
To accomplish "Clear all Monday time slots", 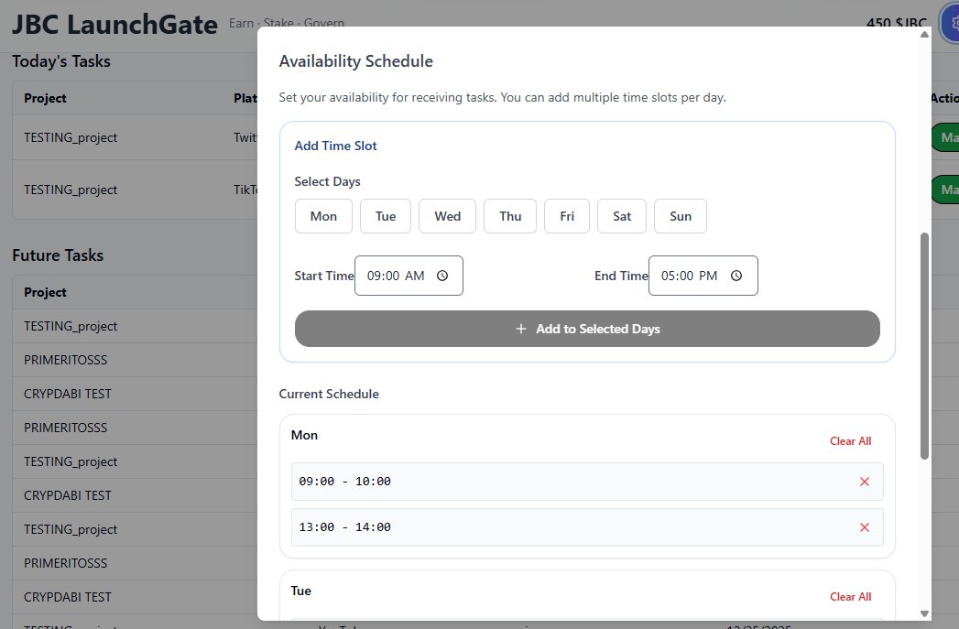I will click(x=850, y=440).
